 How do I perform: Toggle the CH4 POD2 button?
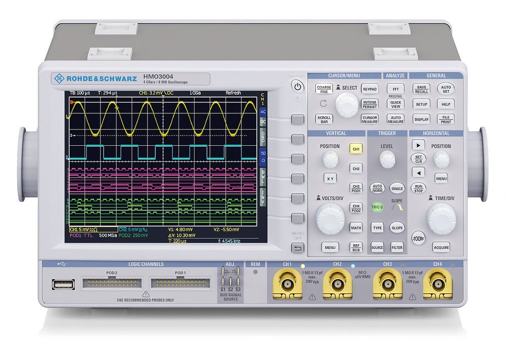356,208
